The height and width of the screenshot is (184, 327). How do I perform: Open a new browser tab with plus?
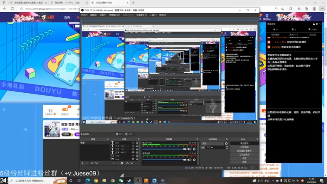[133, 3]
